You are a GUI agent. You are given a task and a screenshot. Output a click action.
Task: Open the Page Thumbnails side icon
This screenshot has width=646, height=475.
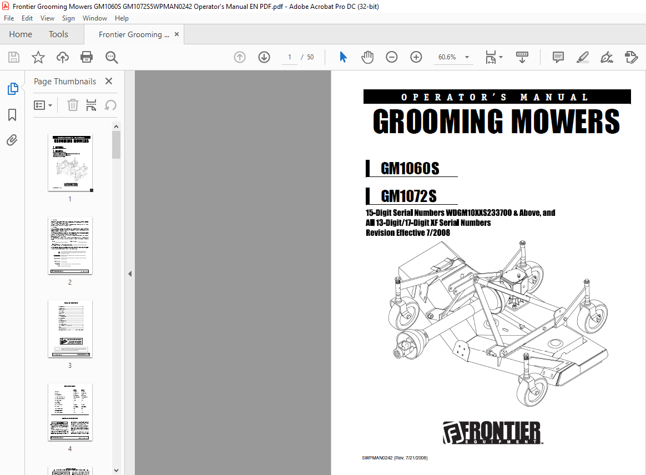(x=13, y=89)
